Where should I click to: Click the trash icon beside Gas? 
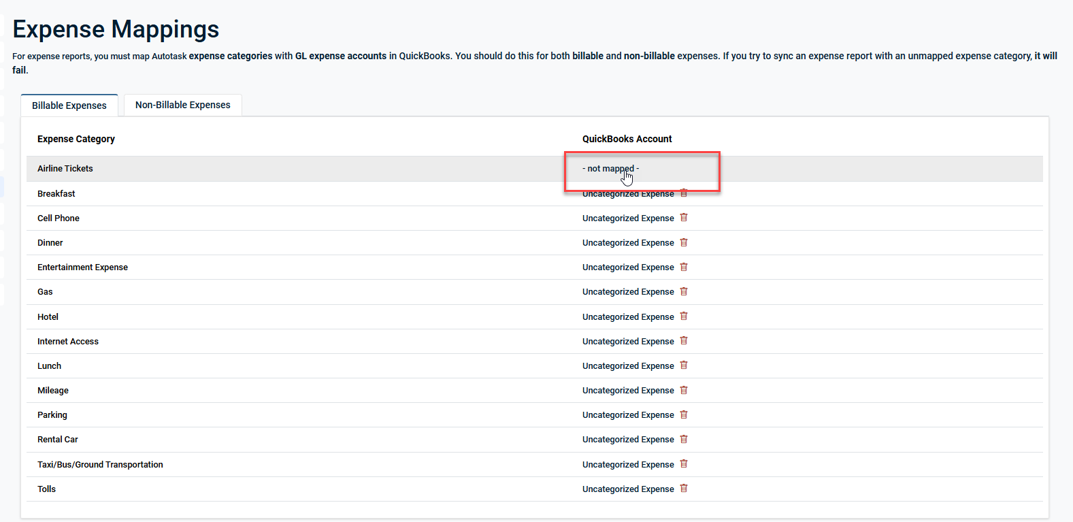tap(684, 291)
